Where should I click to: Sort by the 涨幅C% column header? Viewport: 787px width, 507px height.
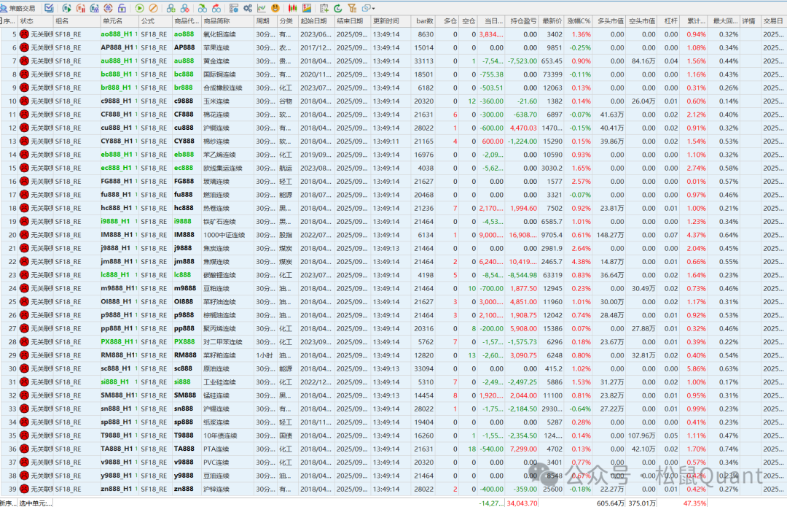[579, 21]
